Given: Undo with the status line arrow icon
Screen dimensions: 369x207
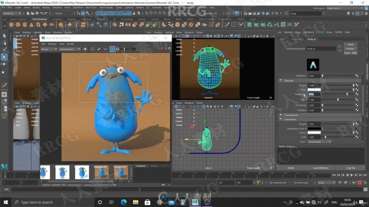Looking at the screenshot, I should click(41, 13).
